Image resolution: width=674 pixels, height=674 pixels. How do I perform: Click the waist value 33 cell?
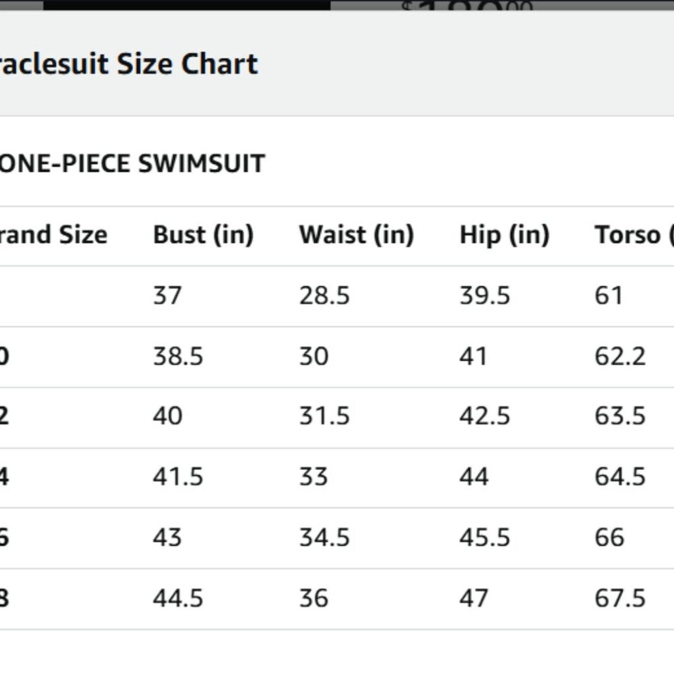[x=313, y=477]
